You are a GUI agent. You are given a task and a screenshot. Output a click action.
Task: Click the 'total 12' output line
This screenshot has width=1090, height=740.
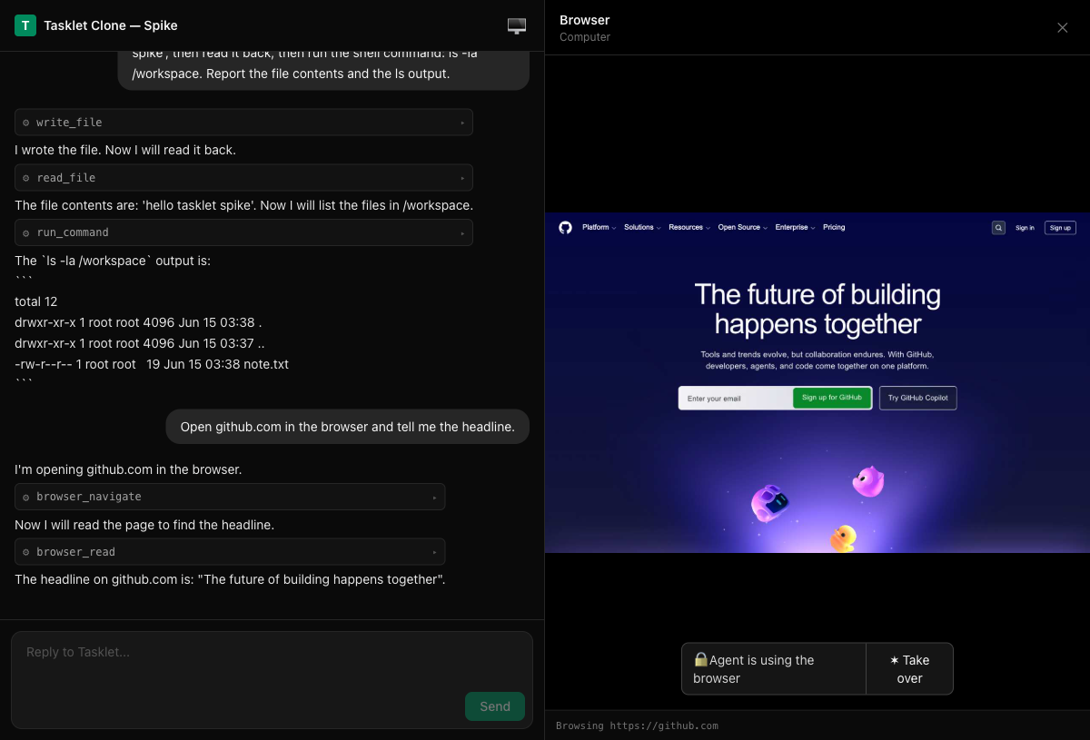click(x=36, y=301)
